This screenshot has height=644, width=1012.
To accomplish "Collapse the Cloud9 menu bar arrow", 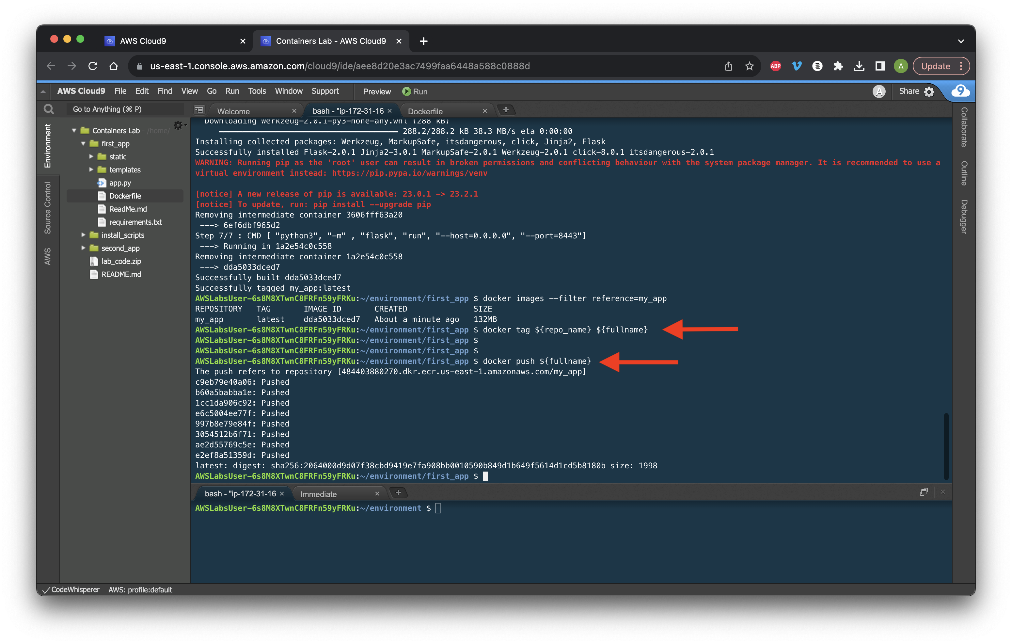I will [x=43, y=91].
